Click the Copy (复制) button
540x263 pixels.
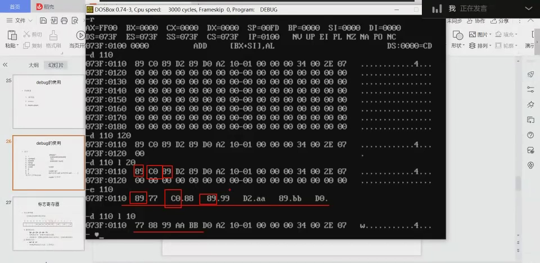[33, 45]
